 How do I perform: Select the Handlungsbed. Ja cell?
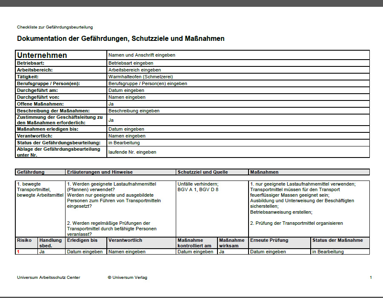(x=51, y=252)
